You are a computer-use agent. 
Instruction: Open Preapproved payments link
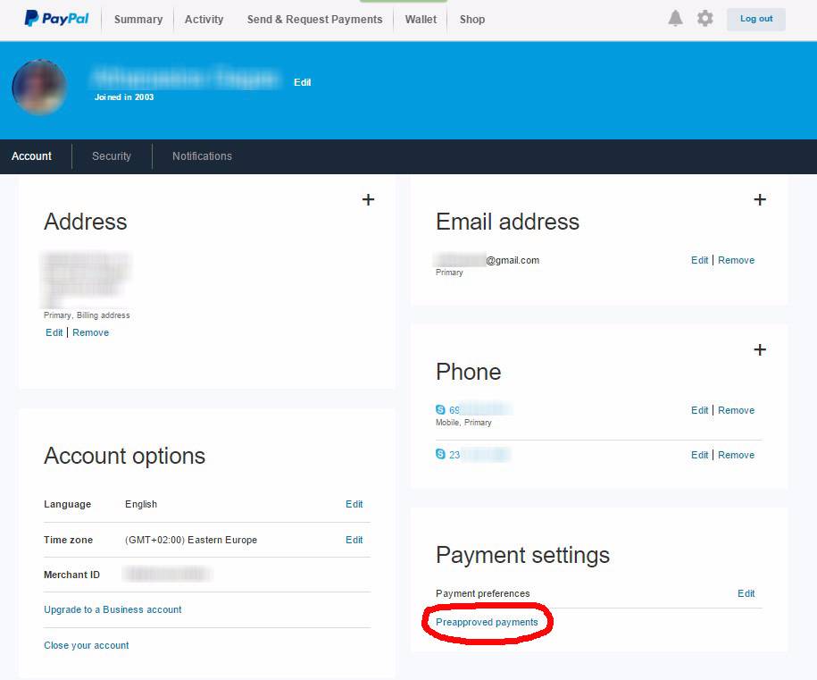(x=487, y=622)
